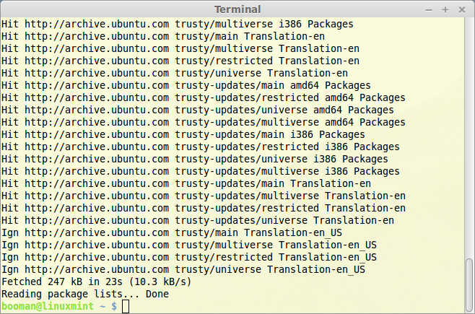This screenshot has width=475, height=314.
Task: Click the 'Hit' line for 'trusty/main Translation-en'
Action: coord(163,36)
